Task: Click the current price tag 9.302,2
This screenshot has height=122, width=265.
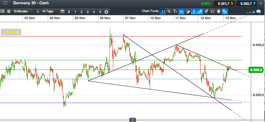Action: tap(256, 70)
